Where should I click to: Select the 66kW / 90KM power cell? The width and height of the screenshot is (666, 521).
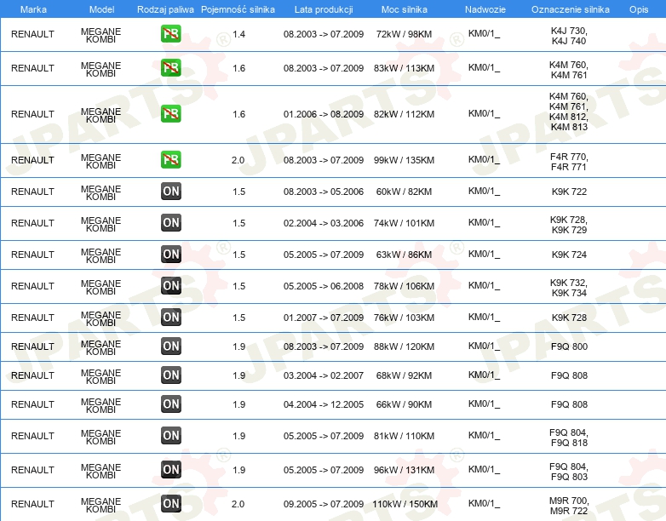tap(404, 404)
